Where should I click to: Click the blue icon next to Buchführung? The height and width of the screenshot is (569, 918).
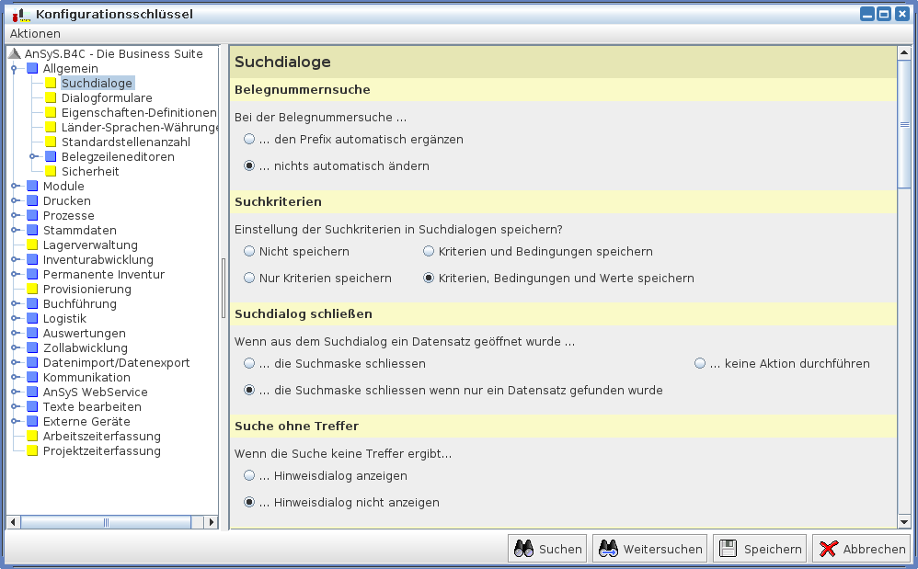(x=32, y=304)
